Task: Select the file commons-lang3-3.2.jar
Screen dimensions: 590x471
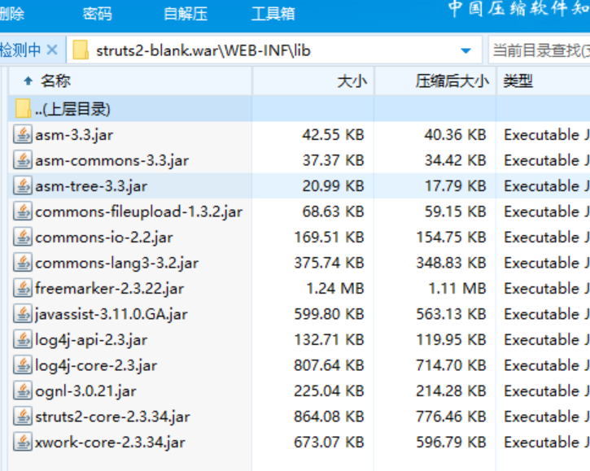Action: click(x=116, y=263)
